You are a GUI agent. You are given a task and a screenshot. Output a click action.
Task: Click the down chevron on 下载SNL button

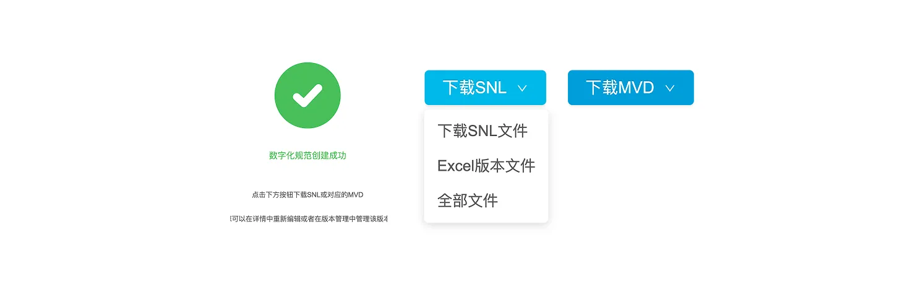tap(521, 88)
